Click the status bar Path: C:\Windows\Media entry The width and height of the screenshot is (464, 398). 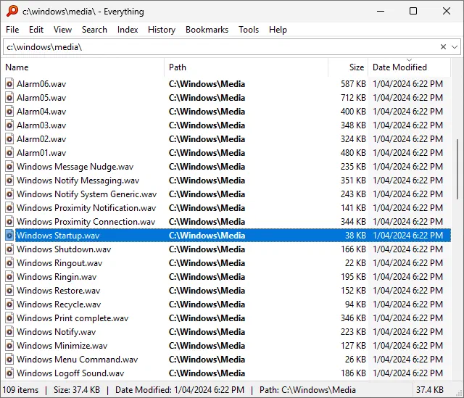click(x=307, y=390)
